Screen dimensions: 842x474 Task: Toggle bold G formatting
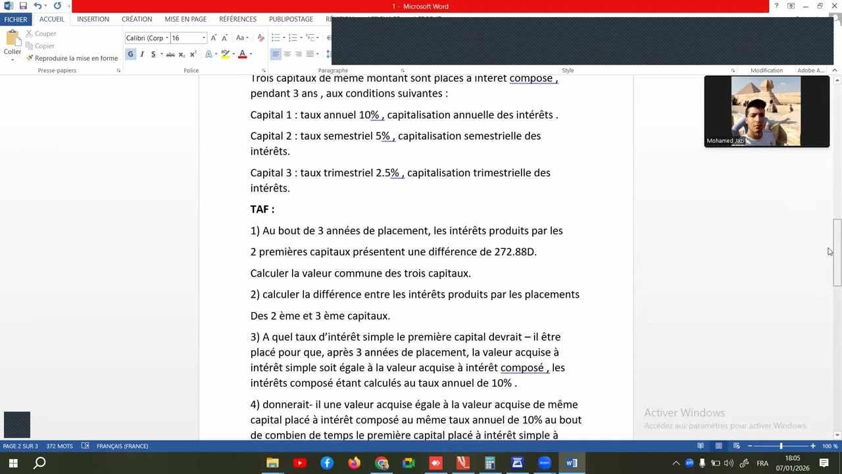(130, 54)
